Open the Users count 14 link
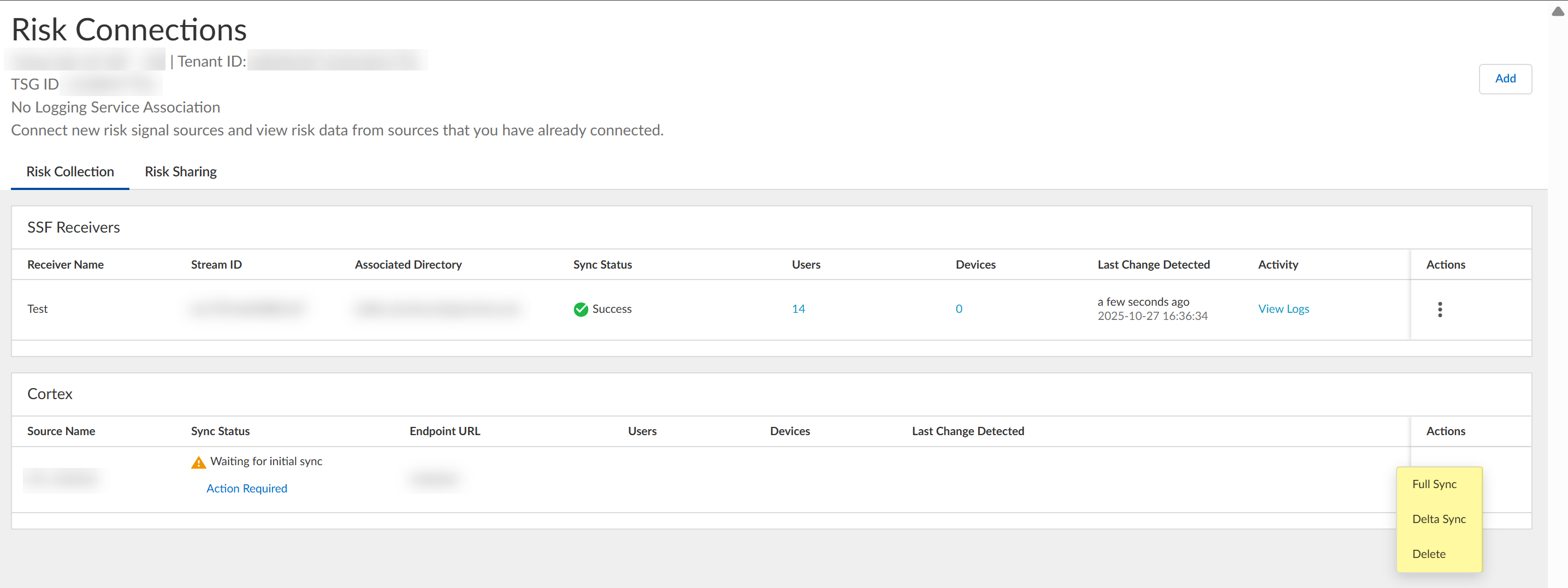The width and height of the screenshot is (1568, 588). pyautogui.click(x=798, y=308)
